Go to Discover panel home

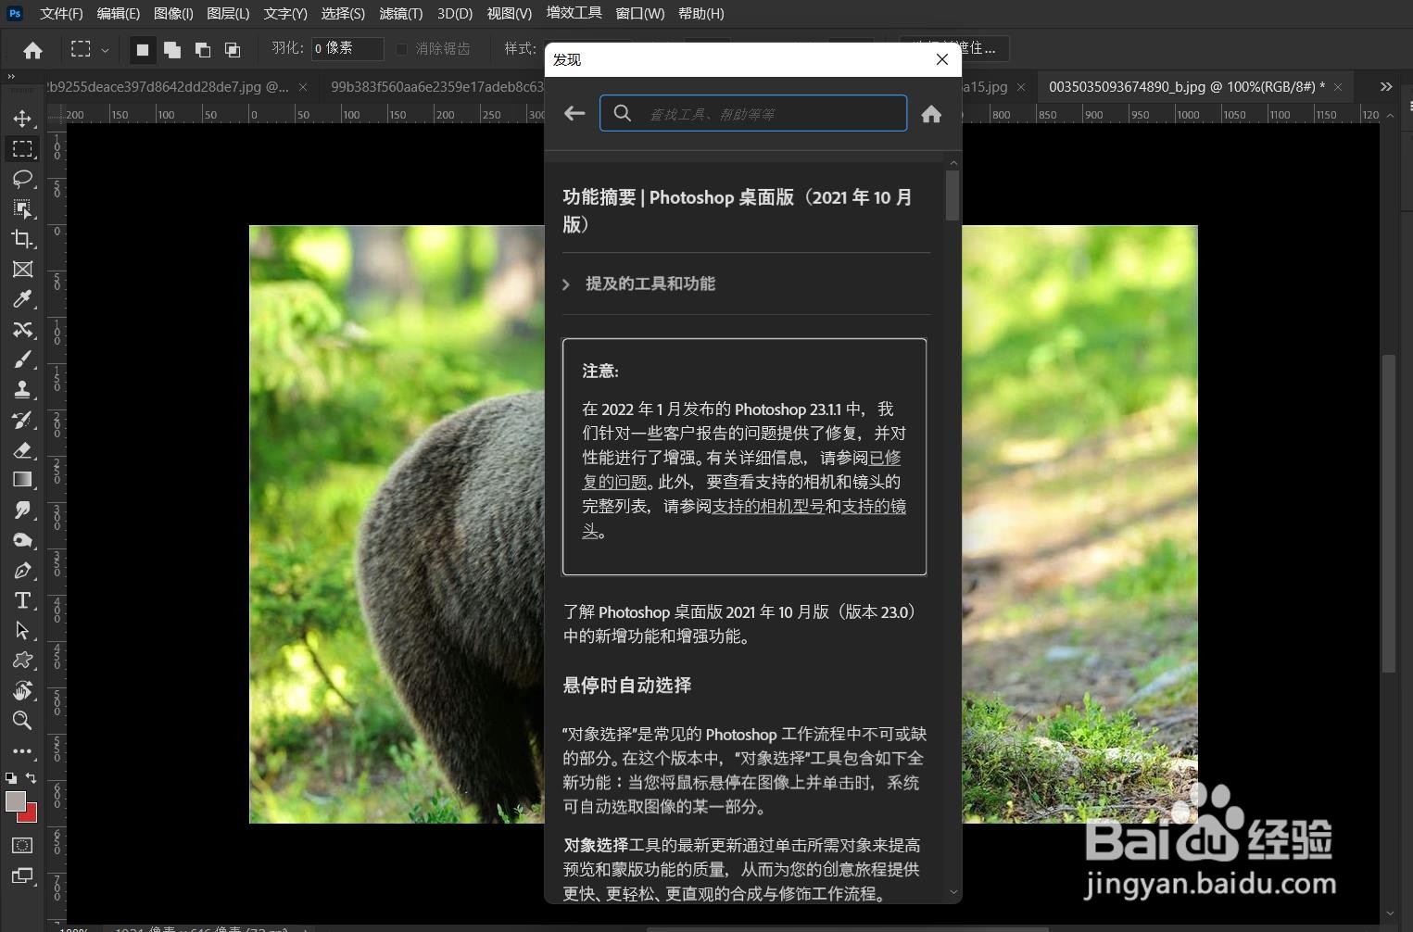click(x=931, y=113)
